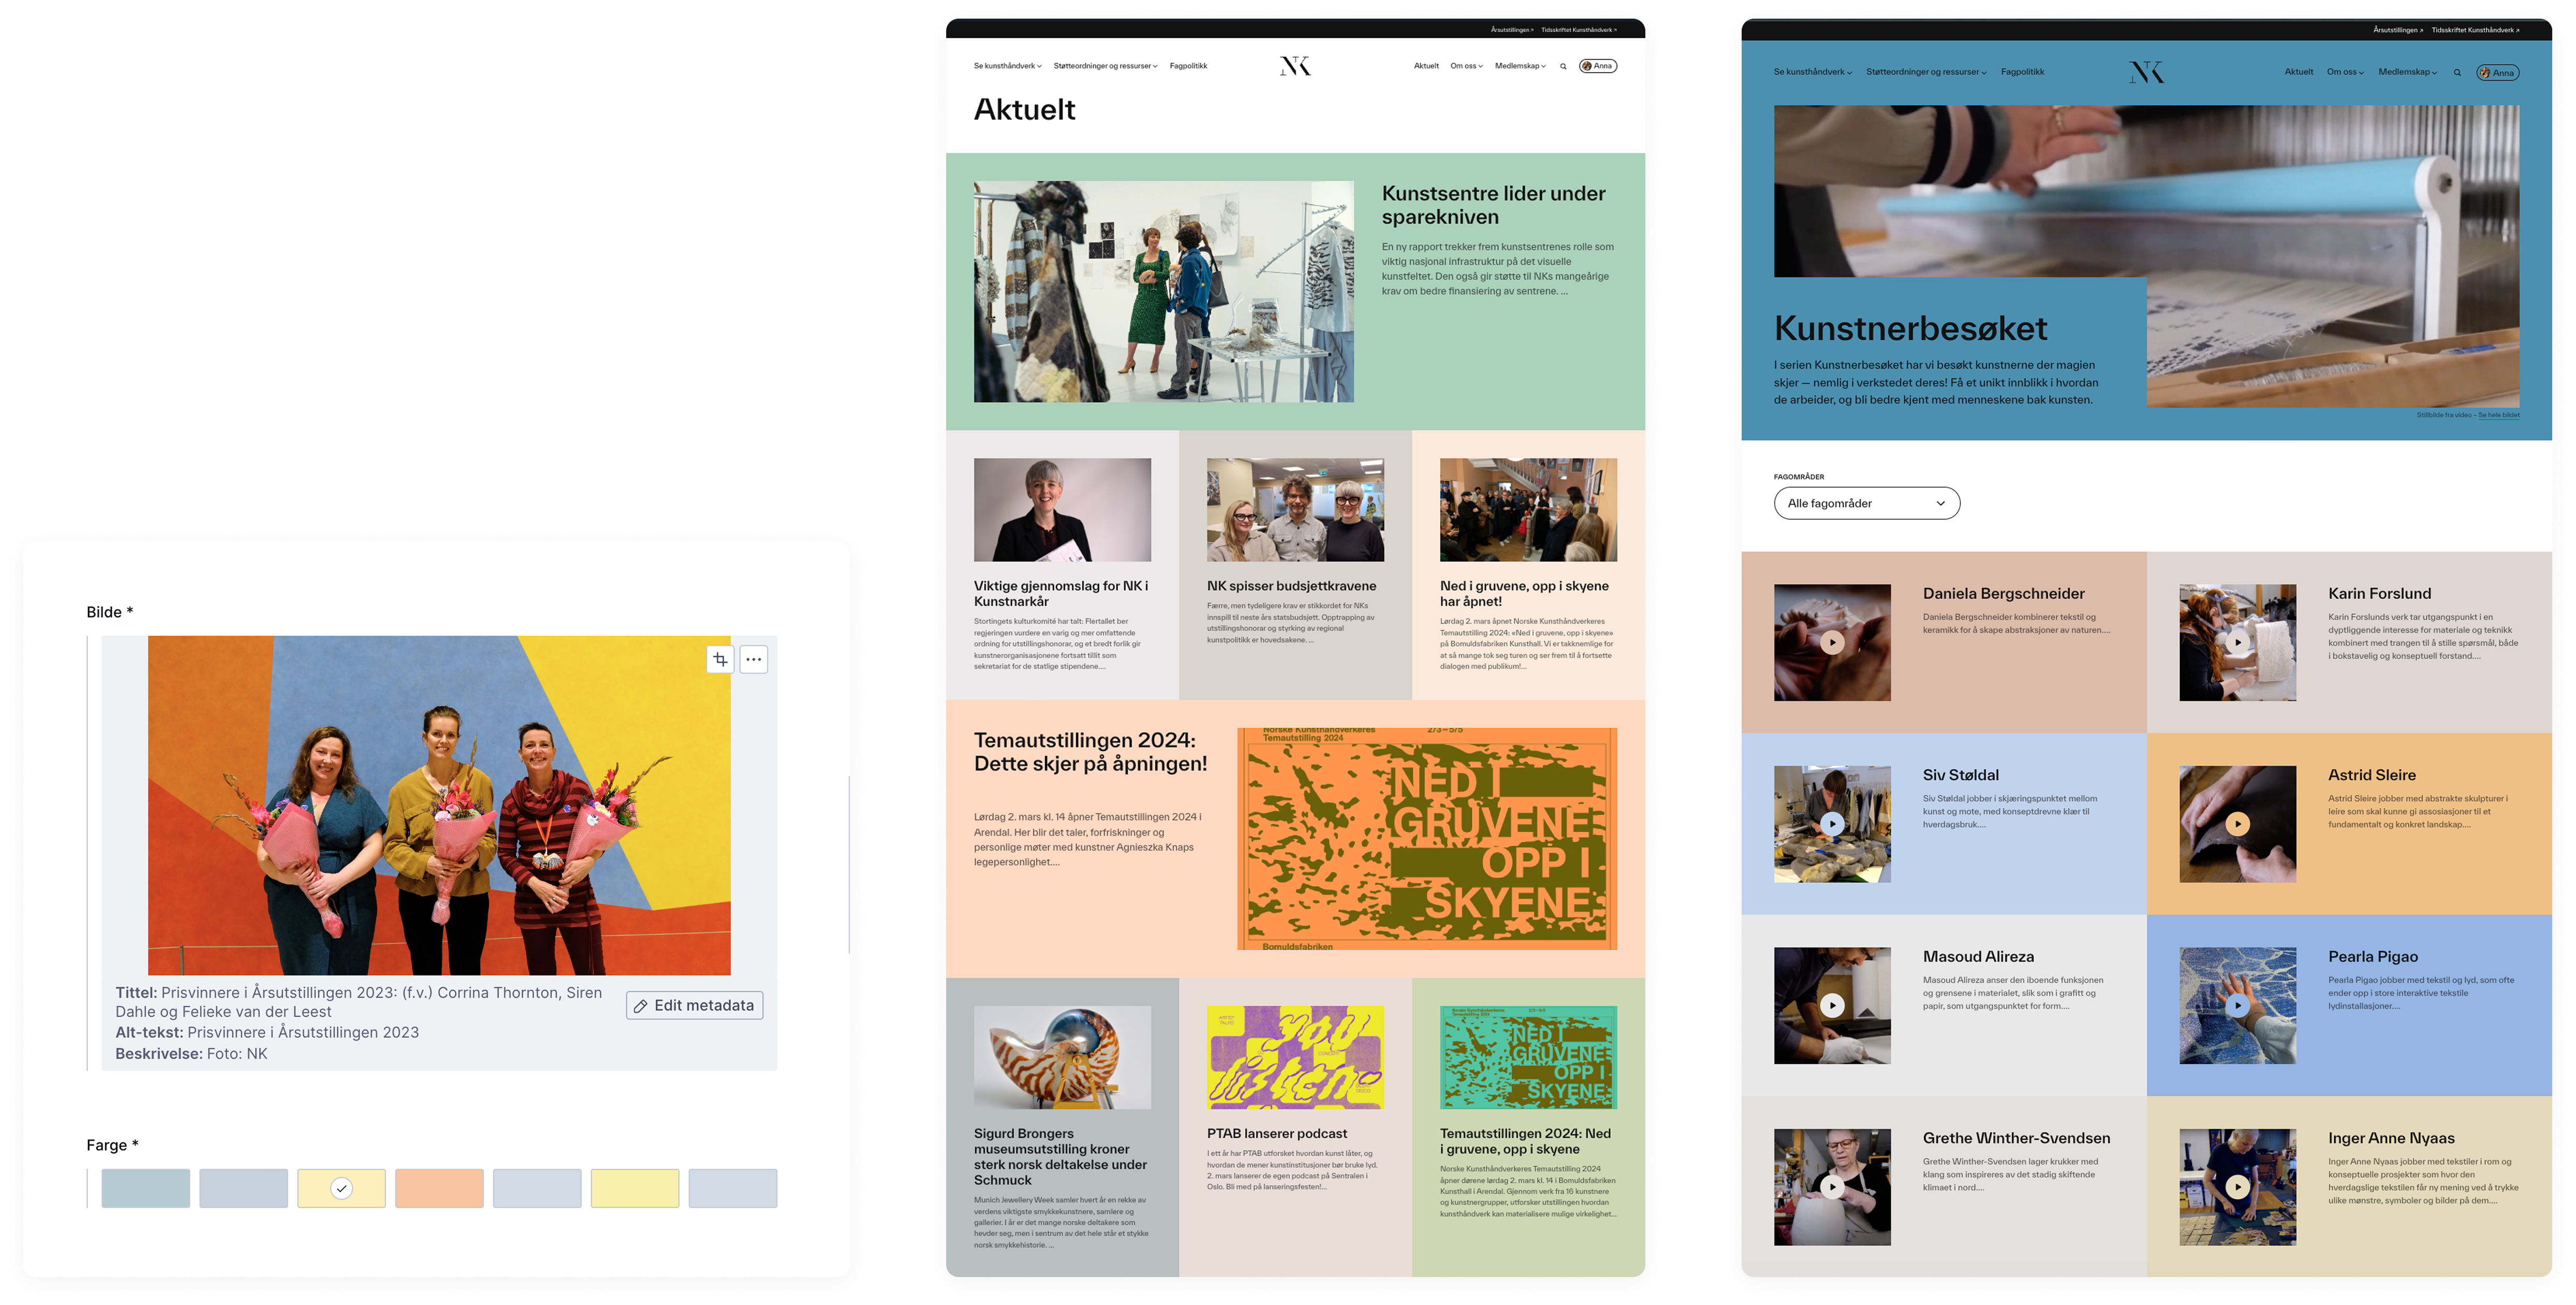Screen dimensions: 2576x1305
Task: Click the search icon in Aktuelt navigation
Action: point(1563,67)
